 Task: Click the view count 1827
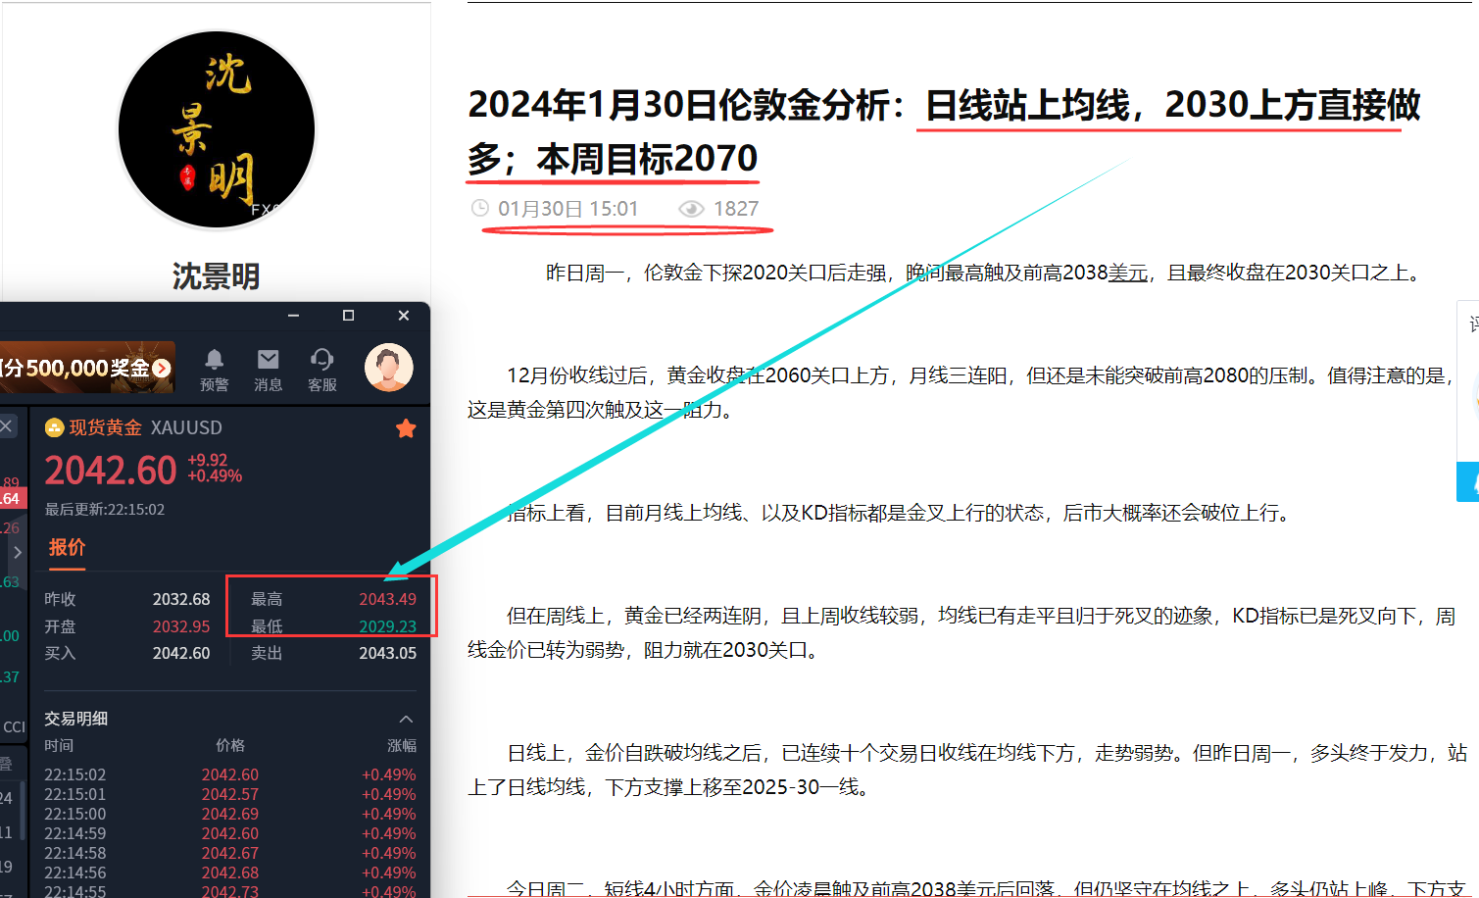click(x=736, y=209)
